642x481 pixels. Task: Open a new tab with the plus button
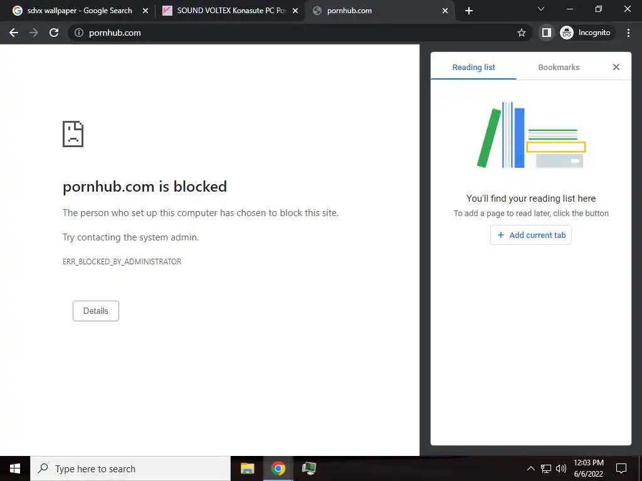click(469, 11)
